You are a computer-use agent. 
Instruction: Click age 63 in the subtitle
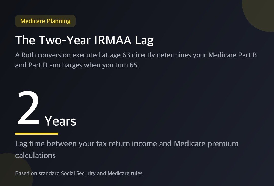[x=120, y=55]
